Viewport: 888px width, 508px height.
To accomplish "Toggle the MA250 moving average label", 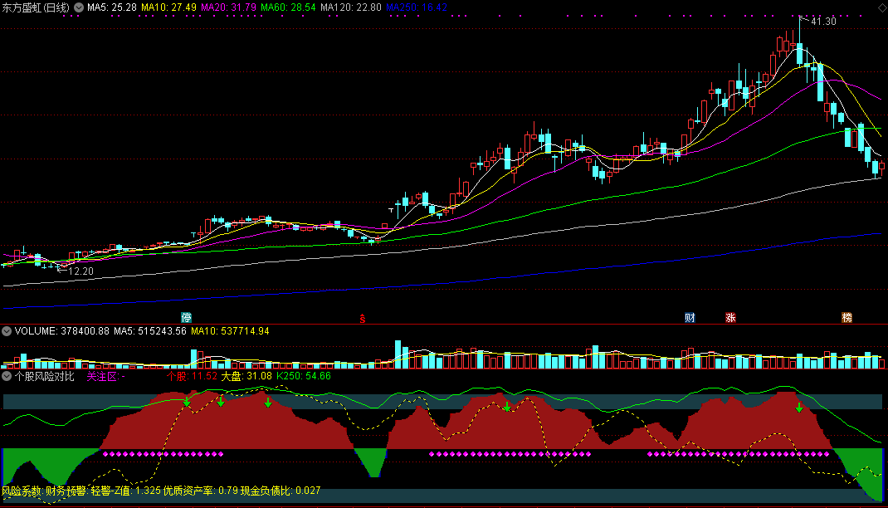I will coord(417,7).
